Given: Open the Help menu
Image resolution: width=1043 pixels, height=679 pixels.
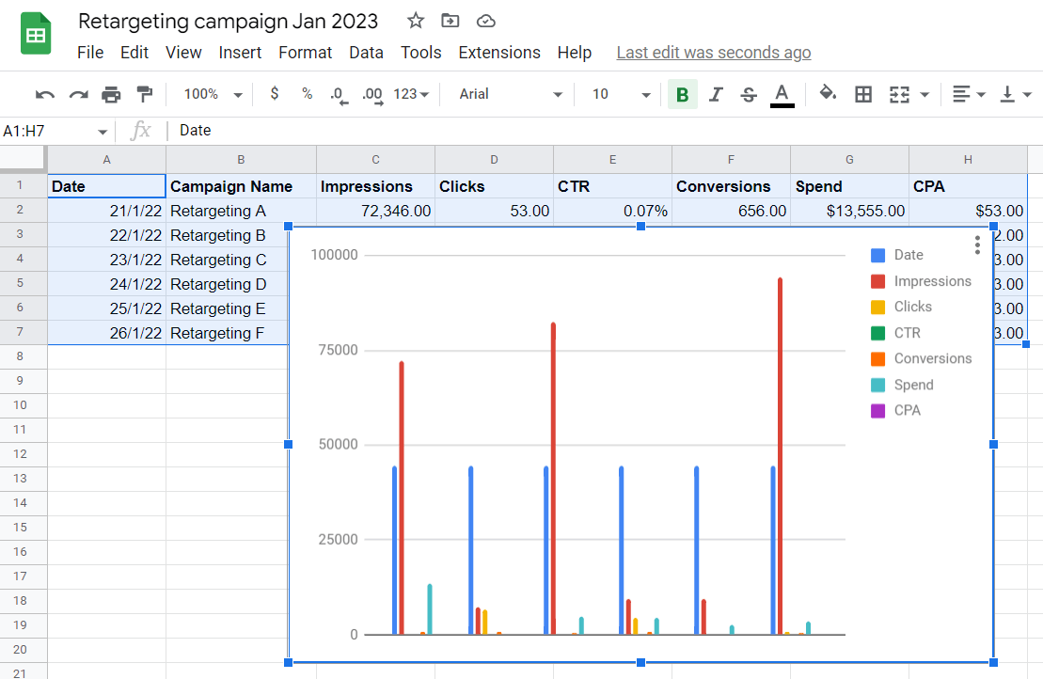Looking at the screenshot, I should pos(575,53).
